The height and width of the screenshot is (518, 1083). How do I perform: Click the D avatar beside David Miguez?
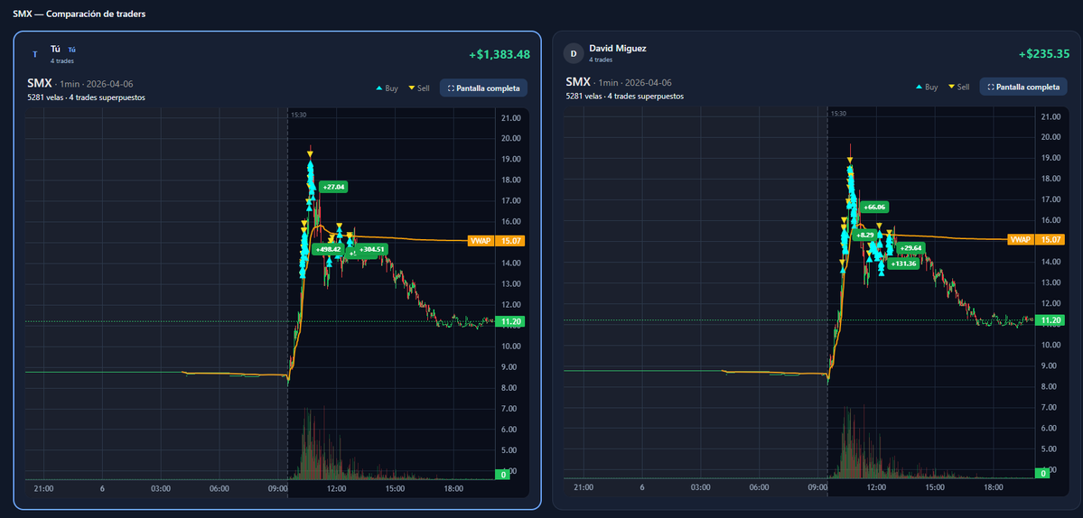(x=574, y=53)
